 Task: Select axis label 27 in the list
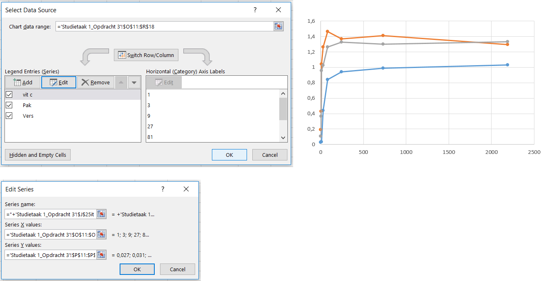coord(150,126)
